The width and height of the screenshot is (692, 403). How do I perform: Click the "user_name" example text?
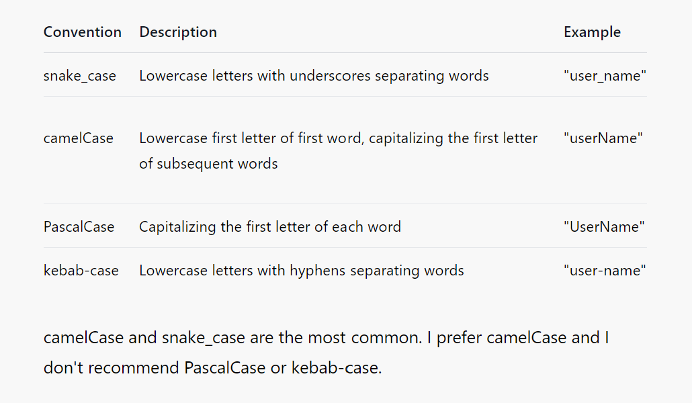point(605,75)
